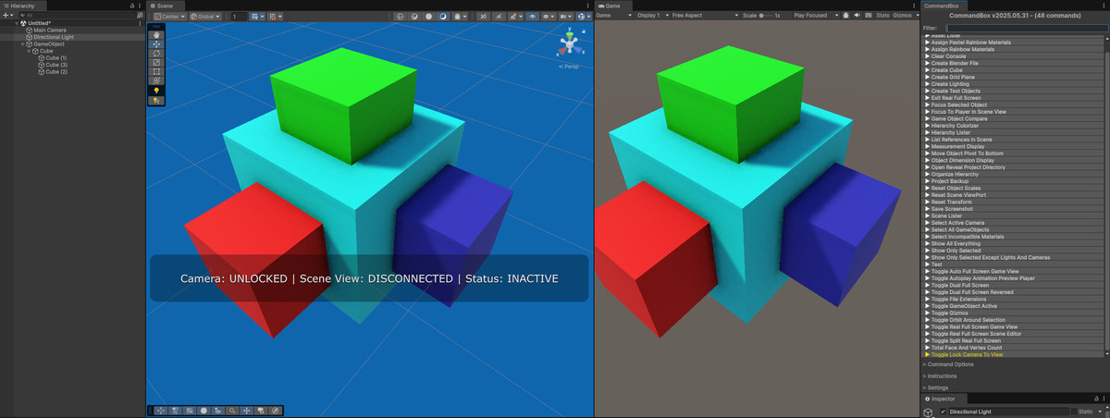The image size is (1110, 418).
Task: Toggle Directional Light active checkbox in Inspector
Action: [943, 411]
